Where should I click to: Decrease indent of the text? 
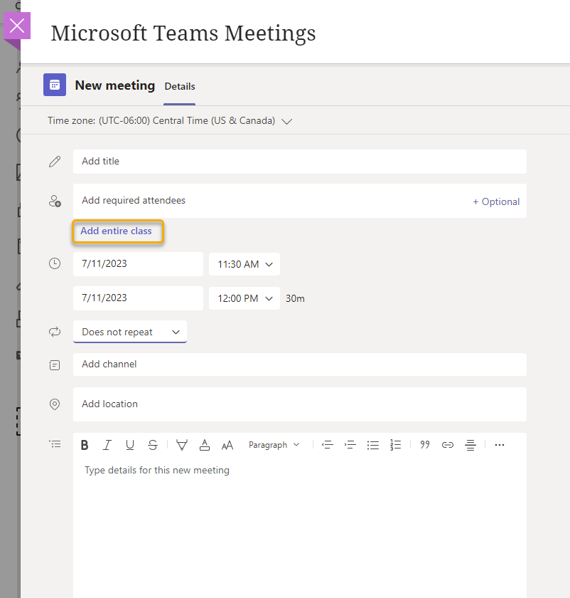(328, 445)
